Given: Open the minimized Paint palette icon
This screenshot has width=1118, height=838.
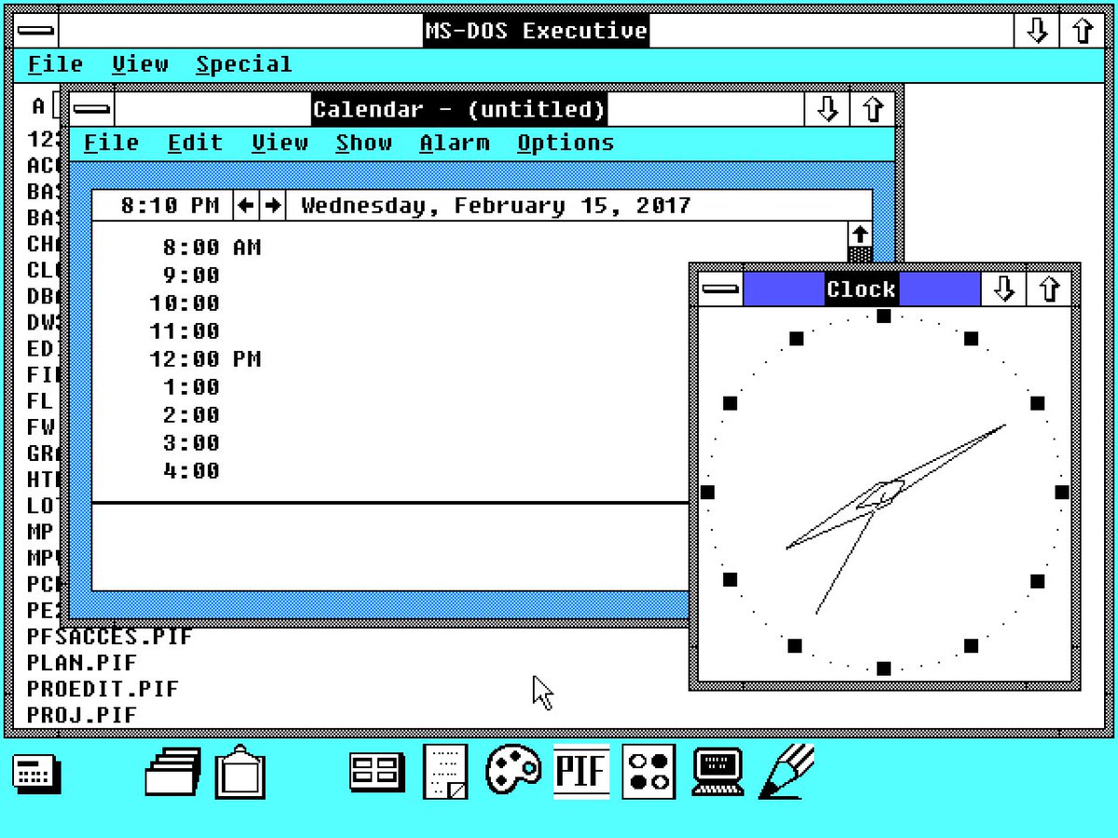Looking at the screenshot, I should (513, 771).
